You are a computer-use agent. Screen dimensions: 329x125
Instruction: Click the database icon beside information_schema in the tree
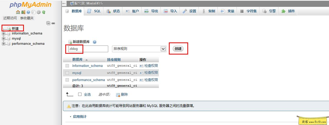pos(9,33)
